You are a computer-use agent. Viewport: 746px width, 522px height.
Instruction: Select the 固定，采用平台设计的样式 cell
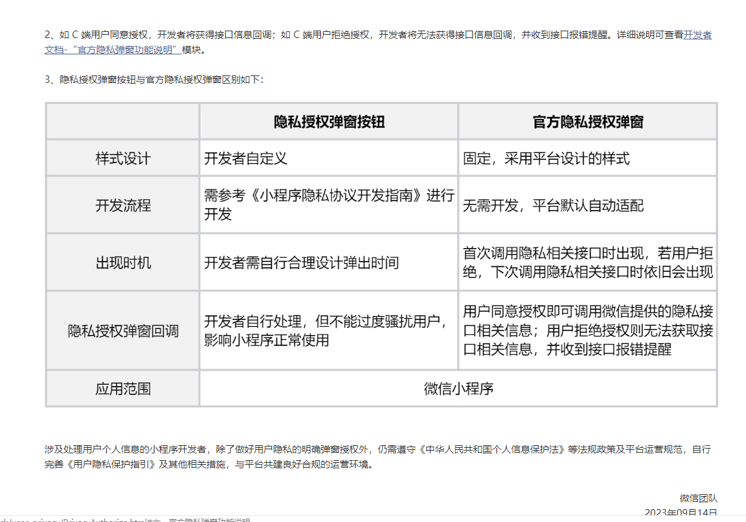[588, 158]
